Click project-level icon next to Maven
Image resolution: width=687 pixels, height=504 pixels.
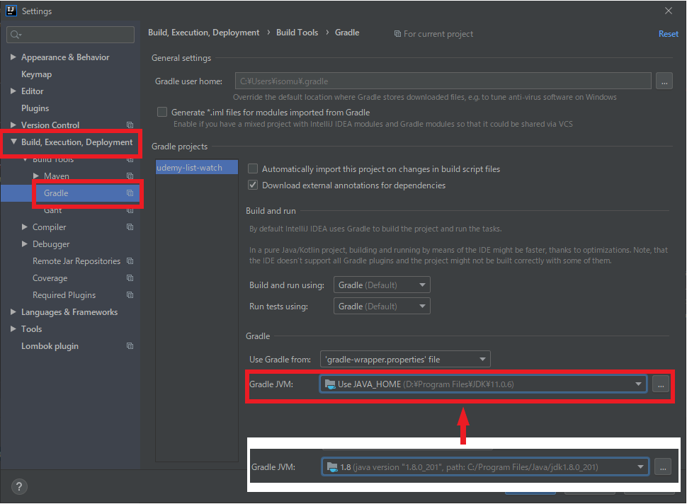click(130, 176)
